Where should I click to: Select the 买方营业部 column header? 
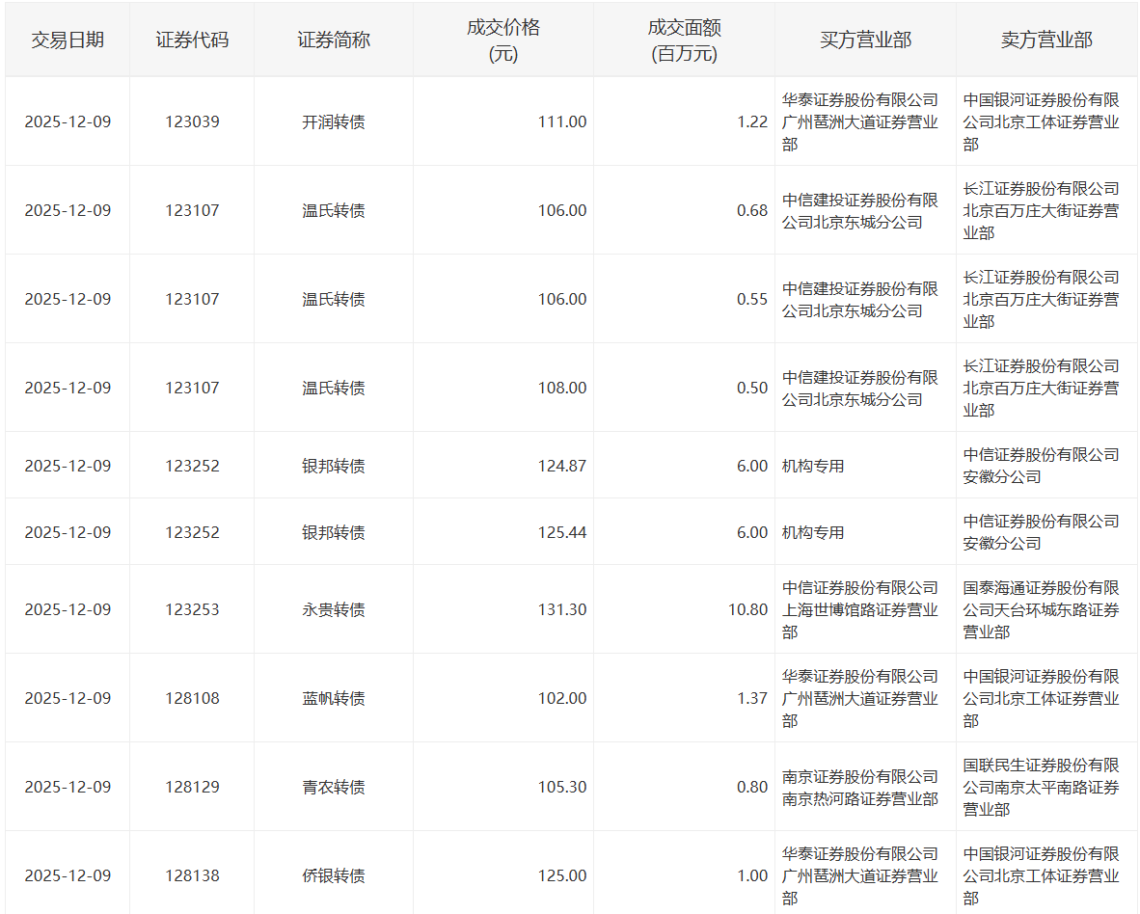tap(865, 40)
